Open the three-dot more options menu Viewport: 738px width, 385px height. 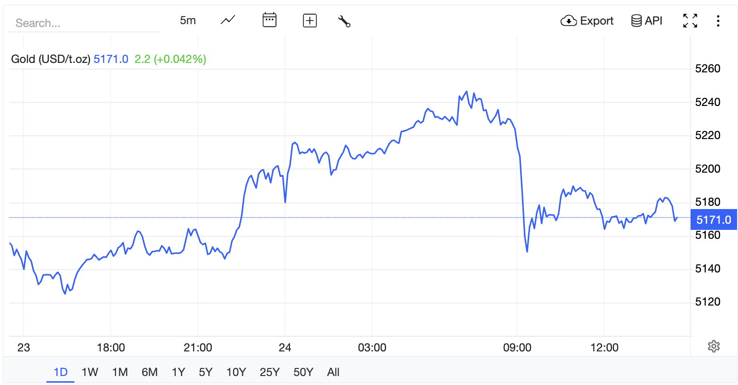718,21
